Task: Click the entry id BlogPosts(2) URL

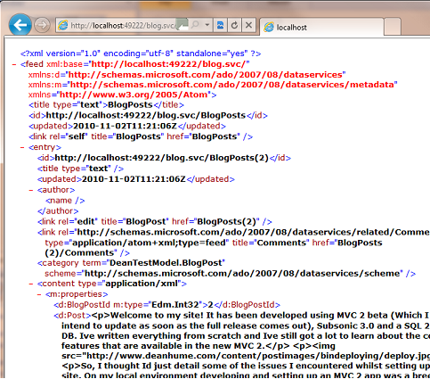Action: coord(162,158)
